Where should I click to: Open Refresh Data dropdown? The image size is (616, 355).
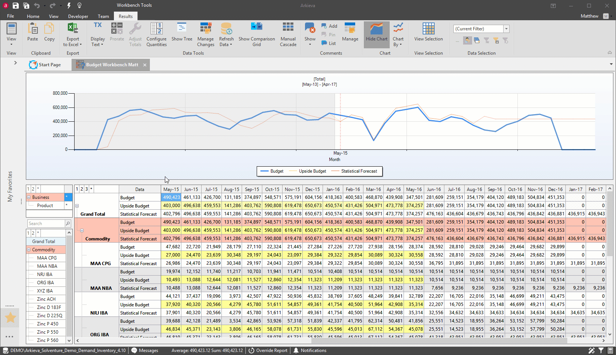click(x=226, y=34)
